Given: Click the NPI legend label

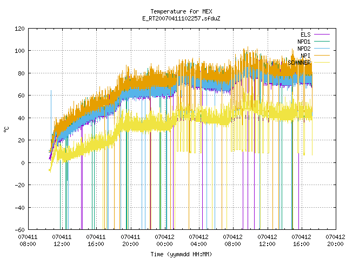Looking at the screenshot, I should pyautogui.click(x=305, y=56).
